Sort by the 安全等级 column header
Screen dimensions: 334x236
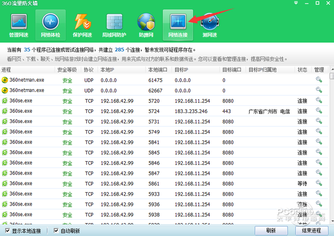coord(67,70)
